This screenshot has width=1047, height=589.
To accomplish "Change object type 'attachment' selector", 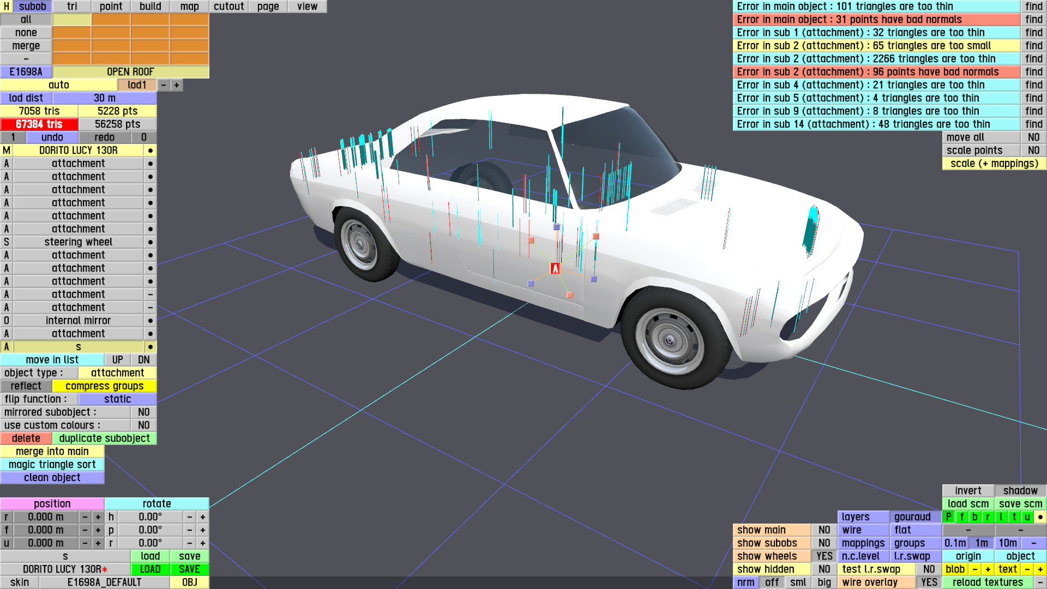I will [117, 373].
